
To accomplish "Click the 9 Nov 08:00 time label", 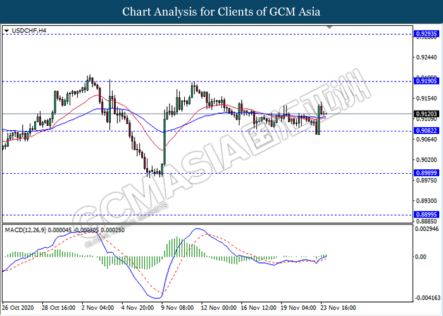I will click(x=177, y=308).
